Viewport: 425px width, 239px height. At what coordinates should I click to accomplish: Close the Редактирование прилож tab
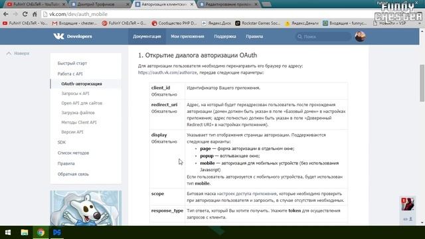(256, 5)
